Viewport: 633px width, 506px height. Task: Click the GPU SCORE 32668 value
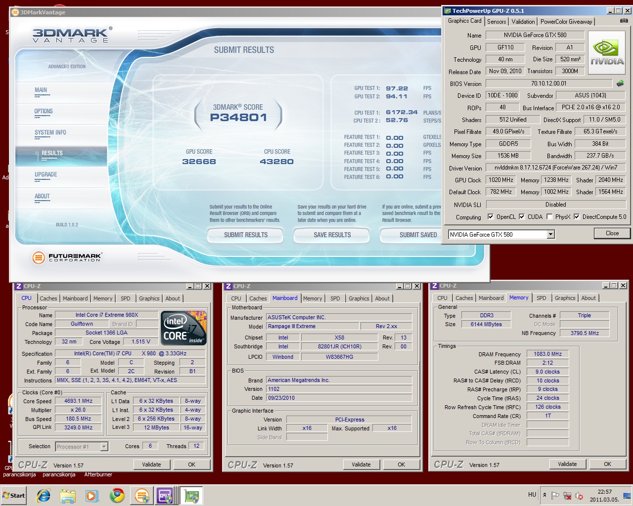pos(199,162)
